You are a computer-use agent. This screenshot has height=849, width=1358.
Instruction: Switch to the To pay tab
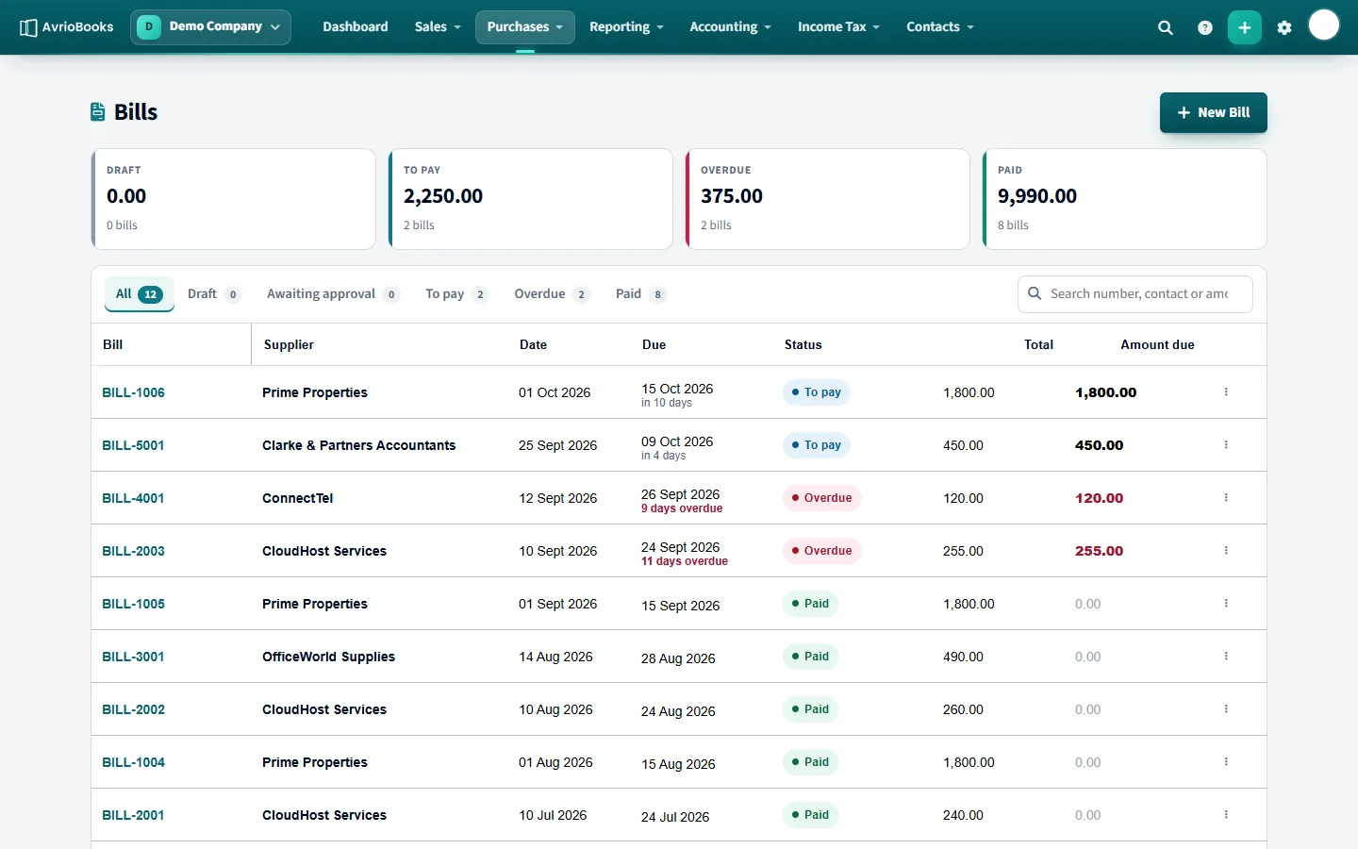tap(456, 294)
